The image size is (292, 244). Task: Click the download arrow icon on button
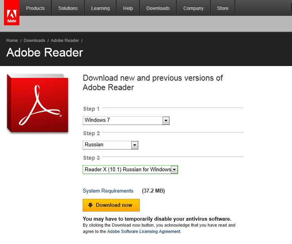click(90, 205)
